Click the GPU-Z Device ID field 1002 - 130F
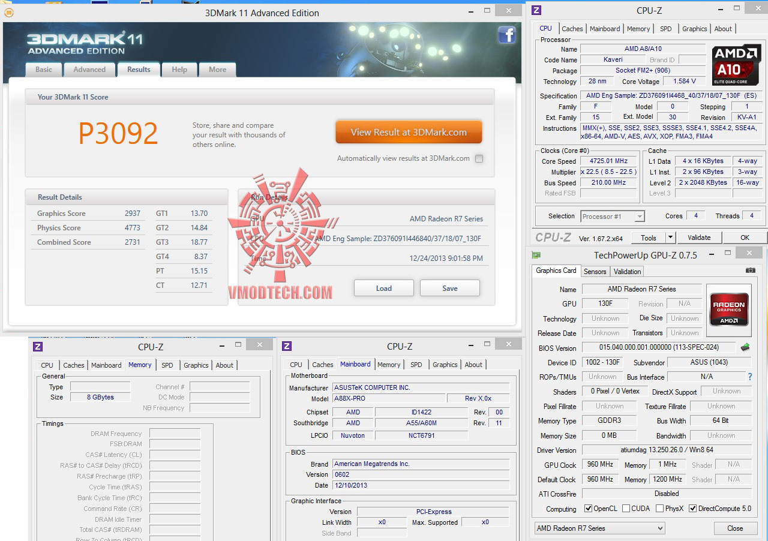 [x=602, y=362]
